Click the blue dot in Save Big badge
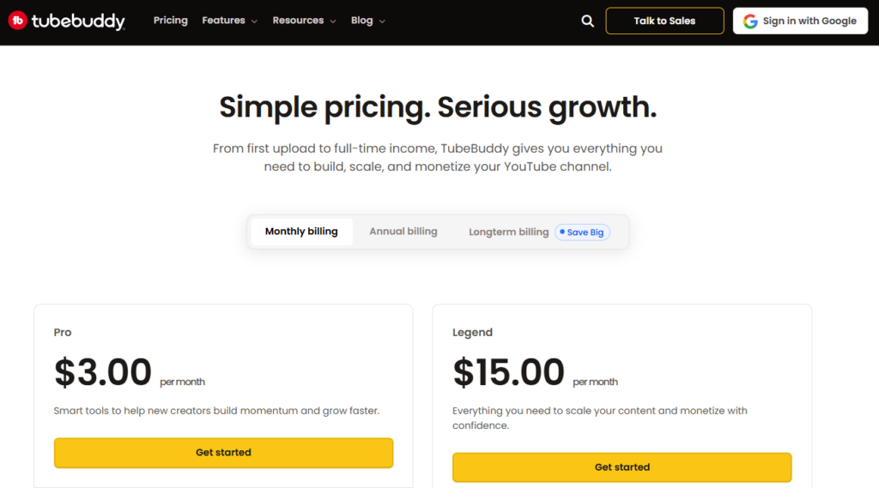The image size is (879, 488). pyautogui.click(x=562, y=232)
